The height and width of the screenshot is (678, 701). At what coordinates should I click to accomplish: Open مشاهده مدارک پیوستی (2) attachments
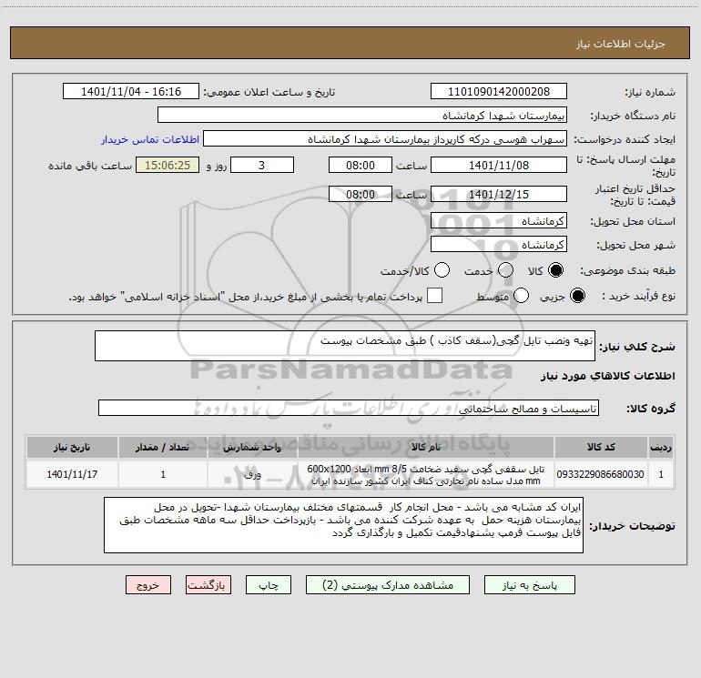pyautogui.click(x=388, y=585)
